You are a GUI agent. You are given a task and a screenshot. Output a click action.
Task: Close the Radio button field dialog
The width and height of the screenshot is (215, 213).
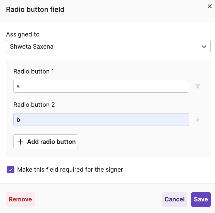click(x=210, y=6)
